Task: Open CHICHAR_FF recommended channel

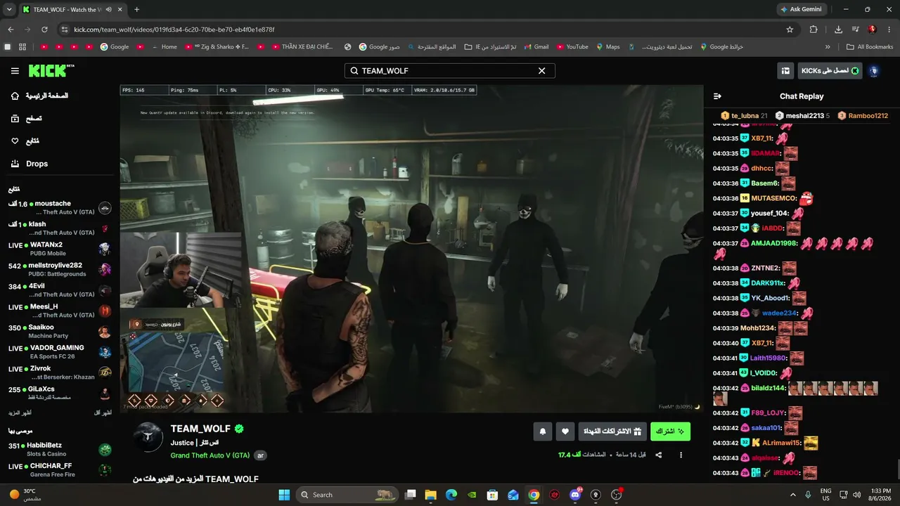Action: tap(60, 470)
